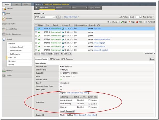The width and height of the screenshot is (159, 120).
Task: Switch to the HTTP Response tab
Action: (67, 59)
